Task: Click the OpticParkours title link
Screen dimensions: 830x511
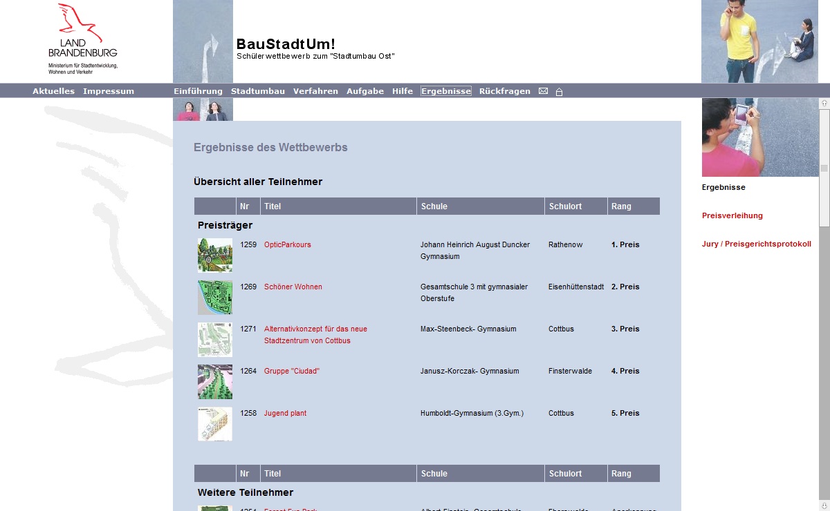Action: (288, 244)
